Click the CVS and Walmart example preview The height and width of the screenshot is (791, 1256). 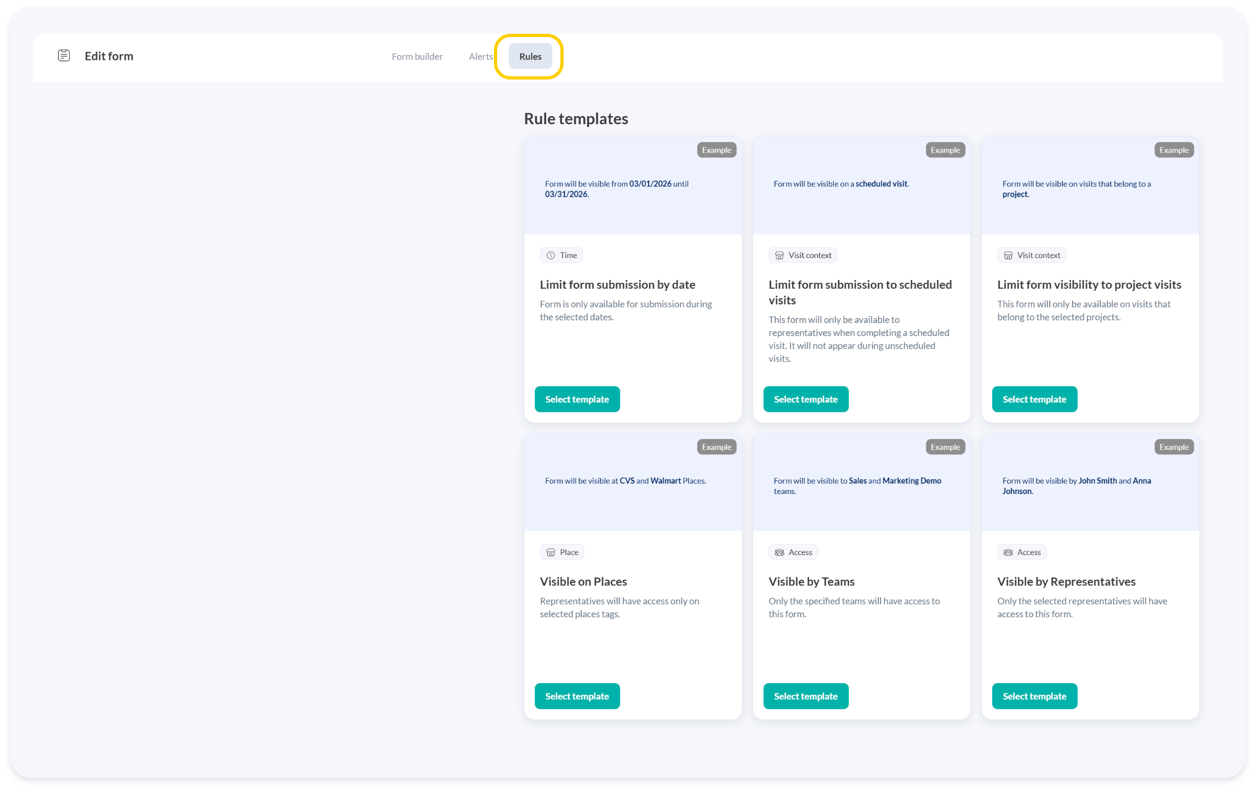pos(625,480)
